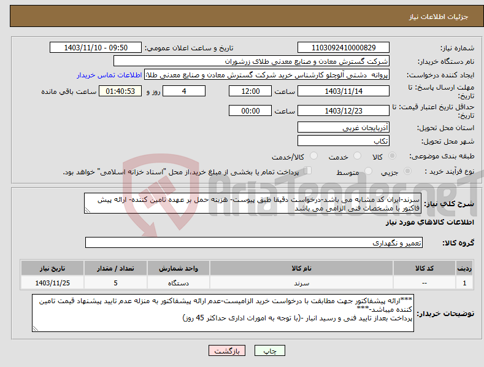
Task: Click the واحد شمارش column header
Action: [x=179, y=268]
